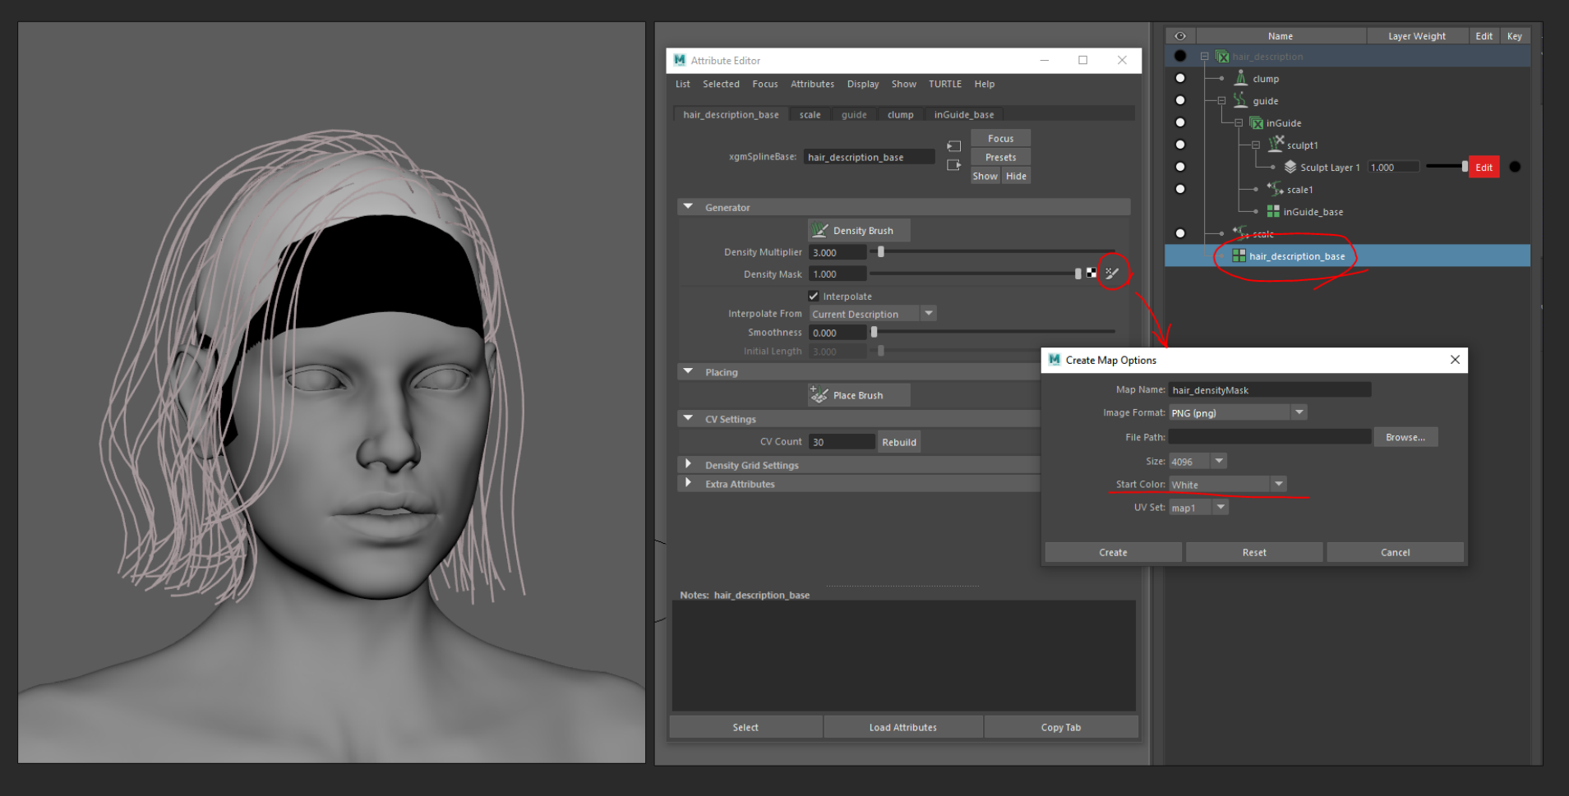Click the Browse... button
Viewport: 1569px width, 796px height.
(x=1405, y=437)
